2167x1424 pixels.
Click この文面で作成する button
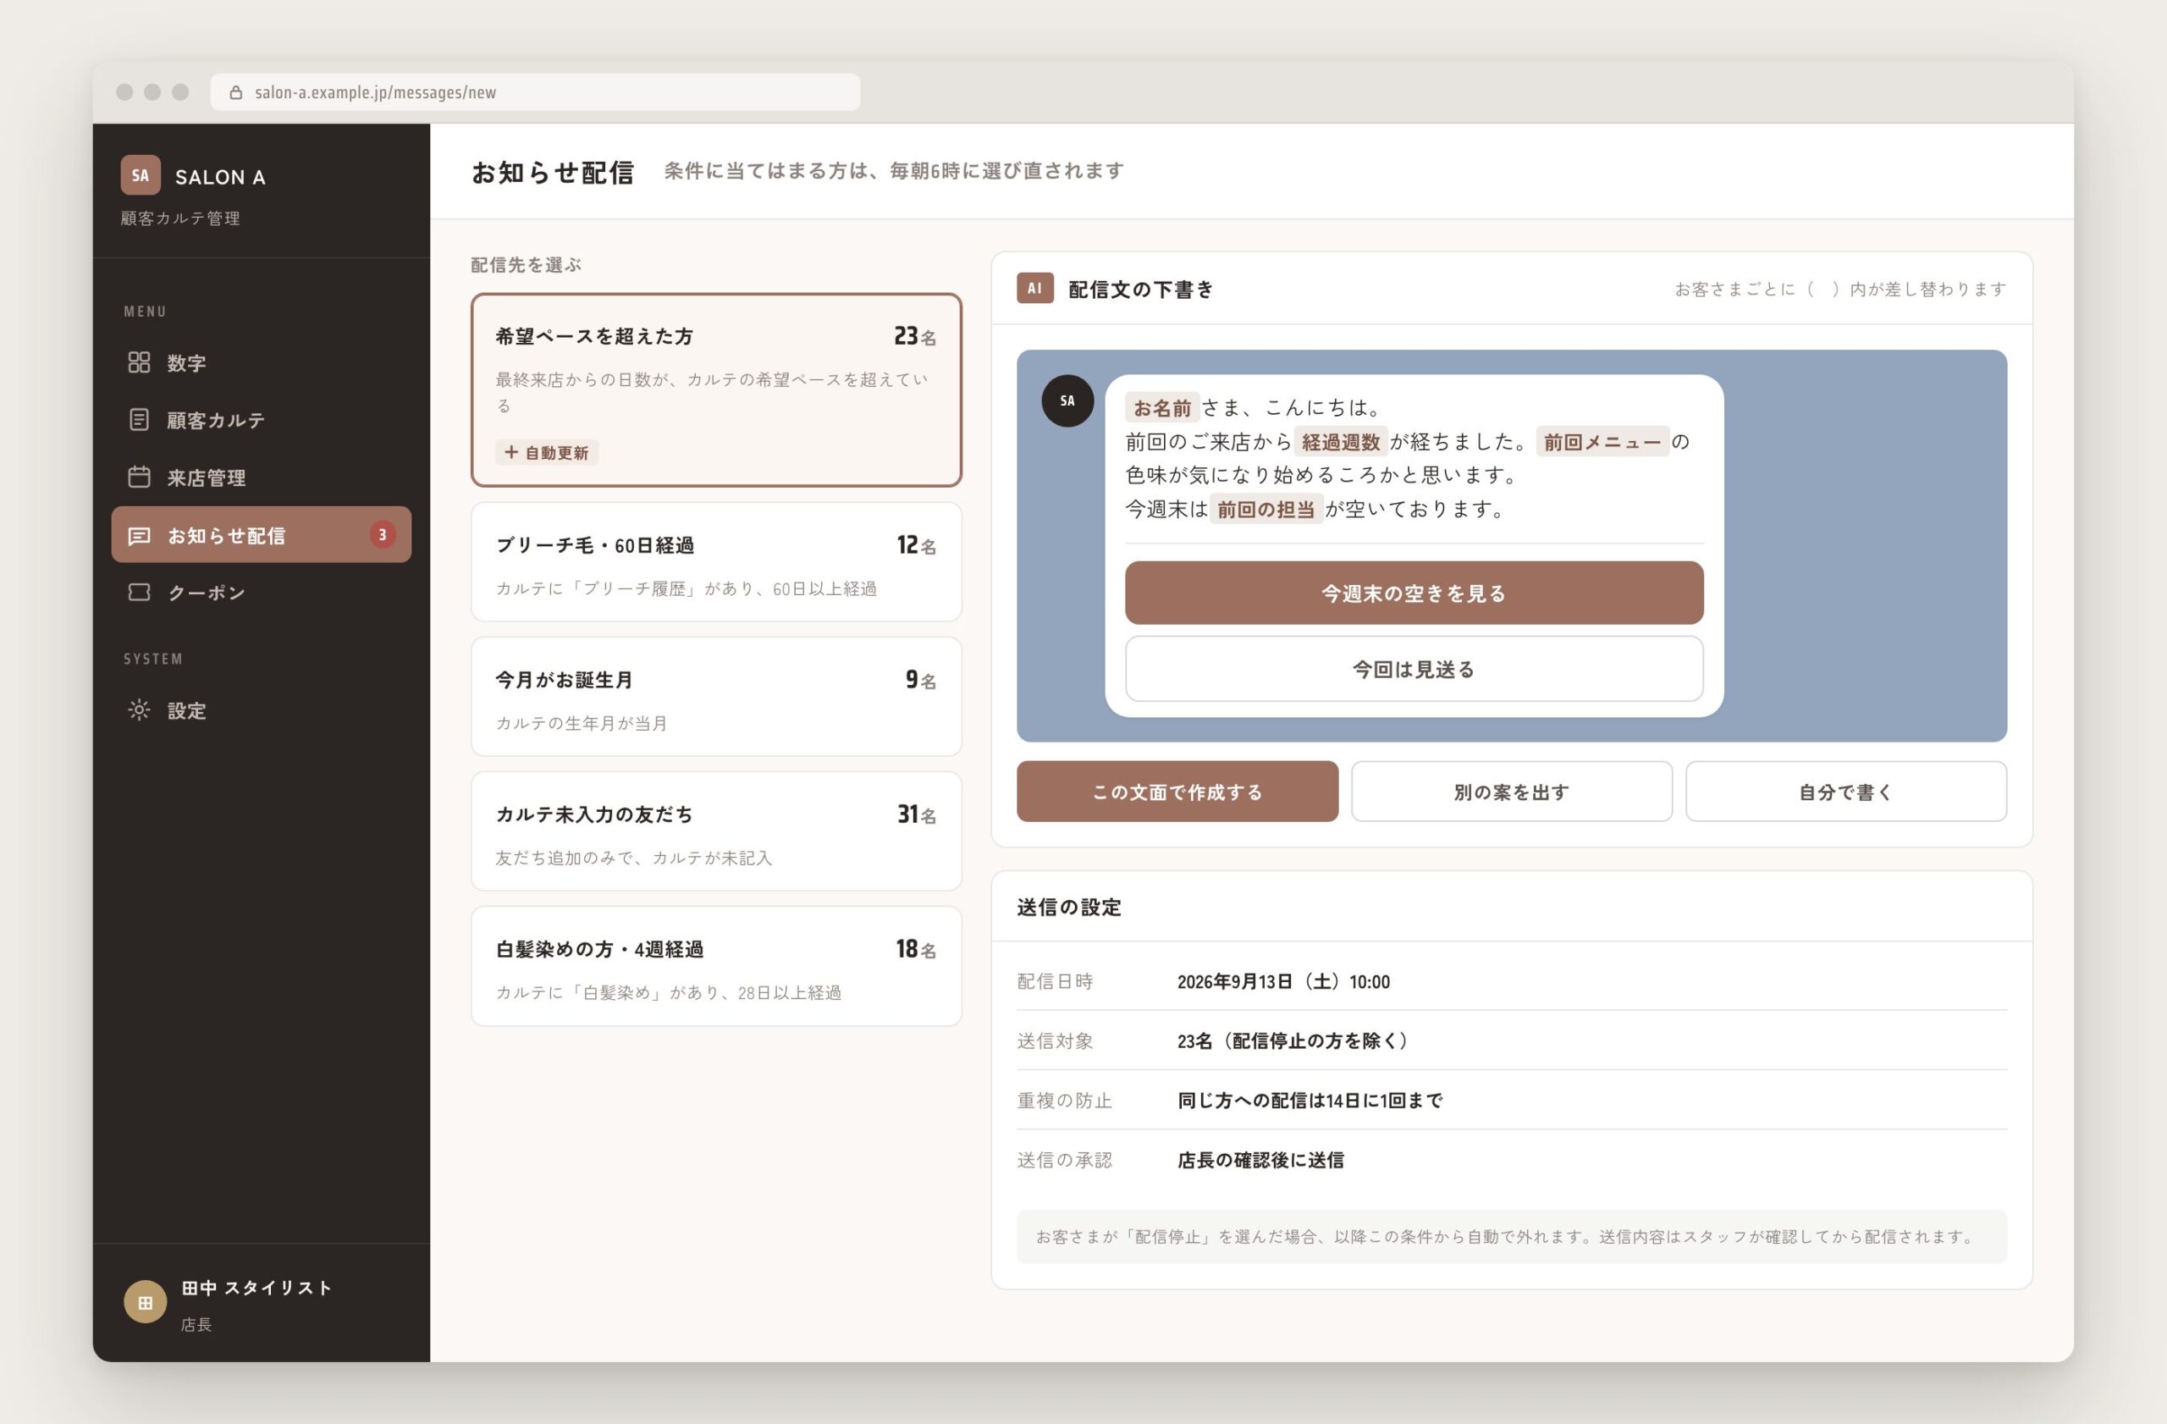(1177, 792)
